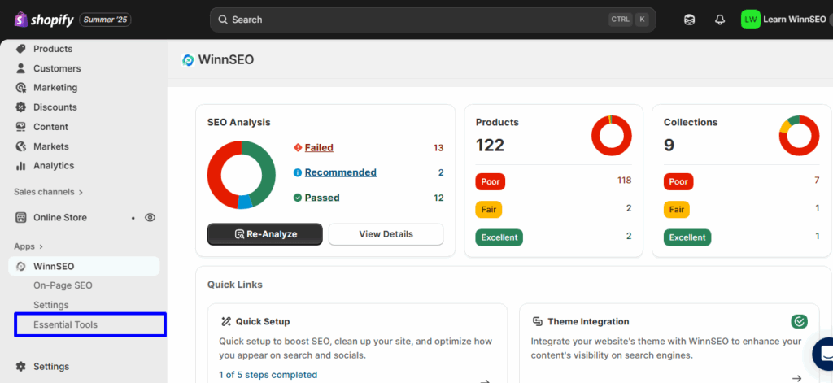Click the Content image icon
833x383 pixels.
pos(20,127)
